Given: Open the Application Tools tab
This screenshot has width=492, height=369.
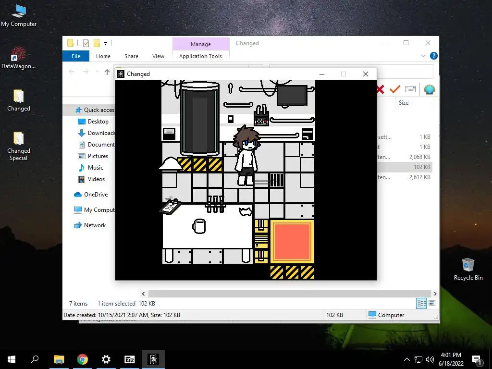Looking at the screenshot, I should click(x=200, y=56).
